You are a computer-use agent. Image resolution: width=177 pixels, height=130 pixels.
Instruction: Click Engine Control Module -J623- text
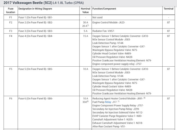pos(109,22)
